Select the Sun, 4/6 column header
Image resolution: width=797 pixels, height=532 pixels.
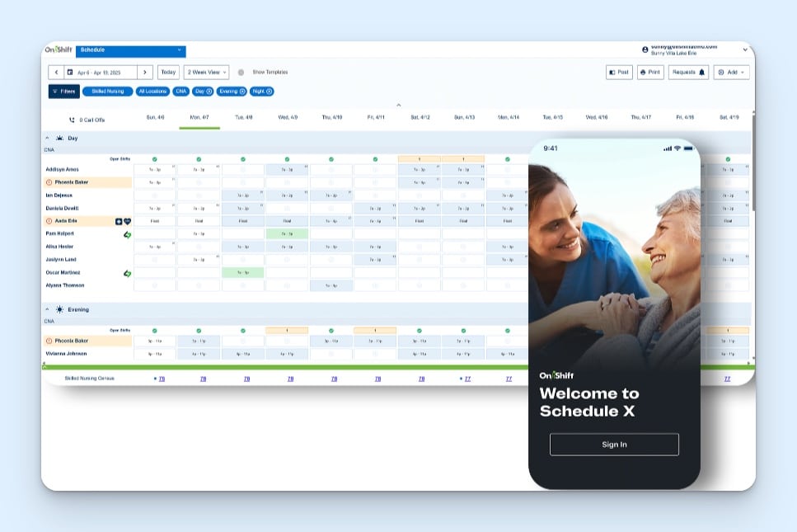(156, 117)
